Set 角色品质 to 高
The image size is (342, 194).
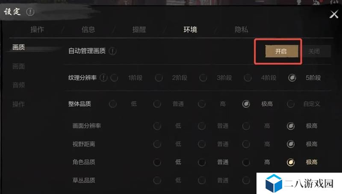point(246,162)
